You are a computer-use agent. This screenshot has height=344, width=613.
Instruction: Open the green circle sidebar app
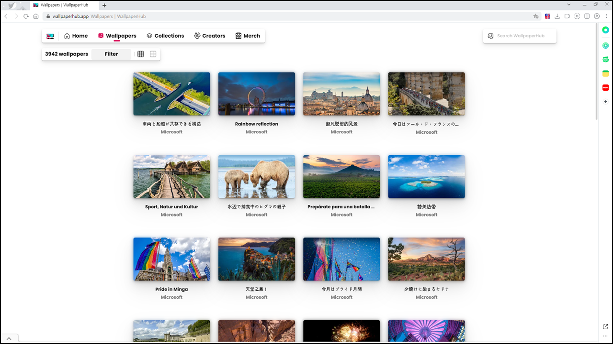[x=605, y=30]
